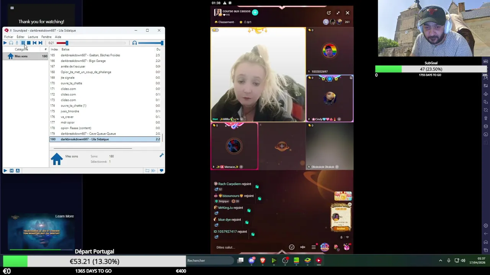Viewport: 490px width, 275px height.
Task: Click the teal plus follow button
Action: (255, 12)
